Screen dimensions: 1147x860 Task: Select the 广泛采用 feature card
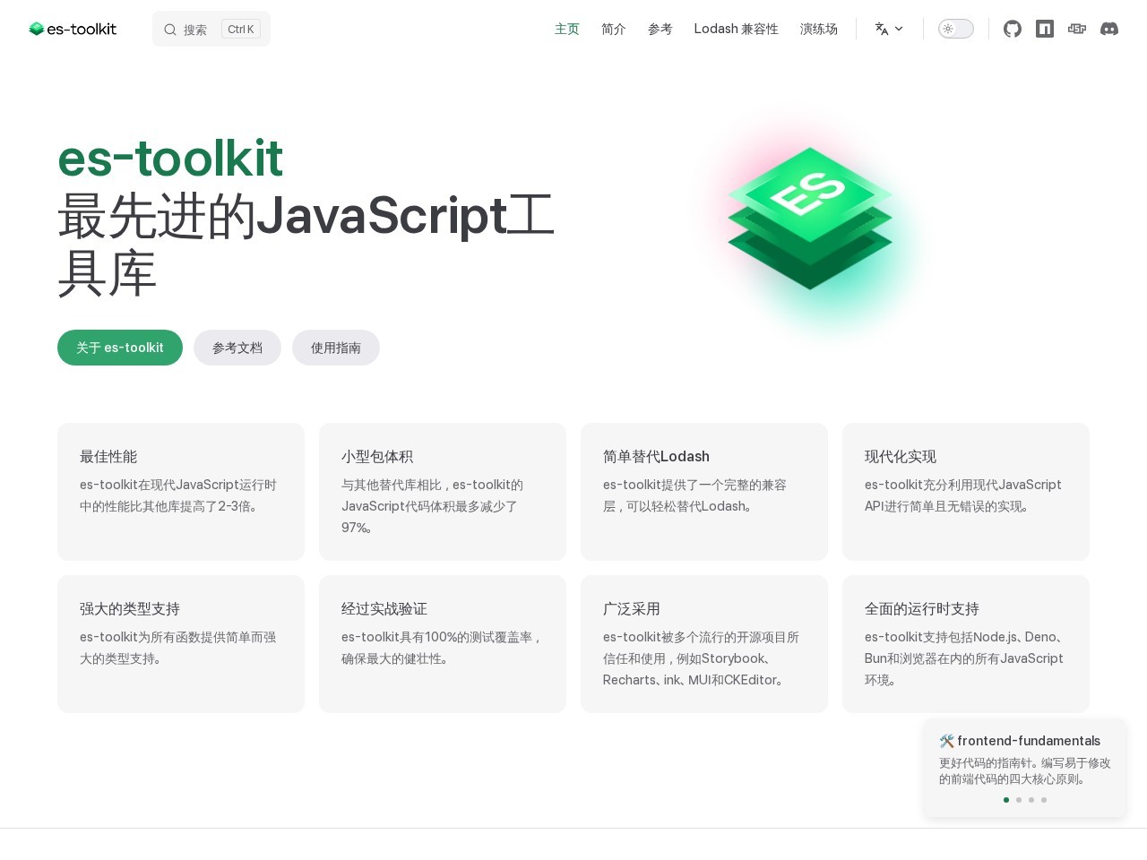point(704,644)
